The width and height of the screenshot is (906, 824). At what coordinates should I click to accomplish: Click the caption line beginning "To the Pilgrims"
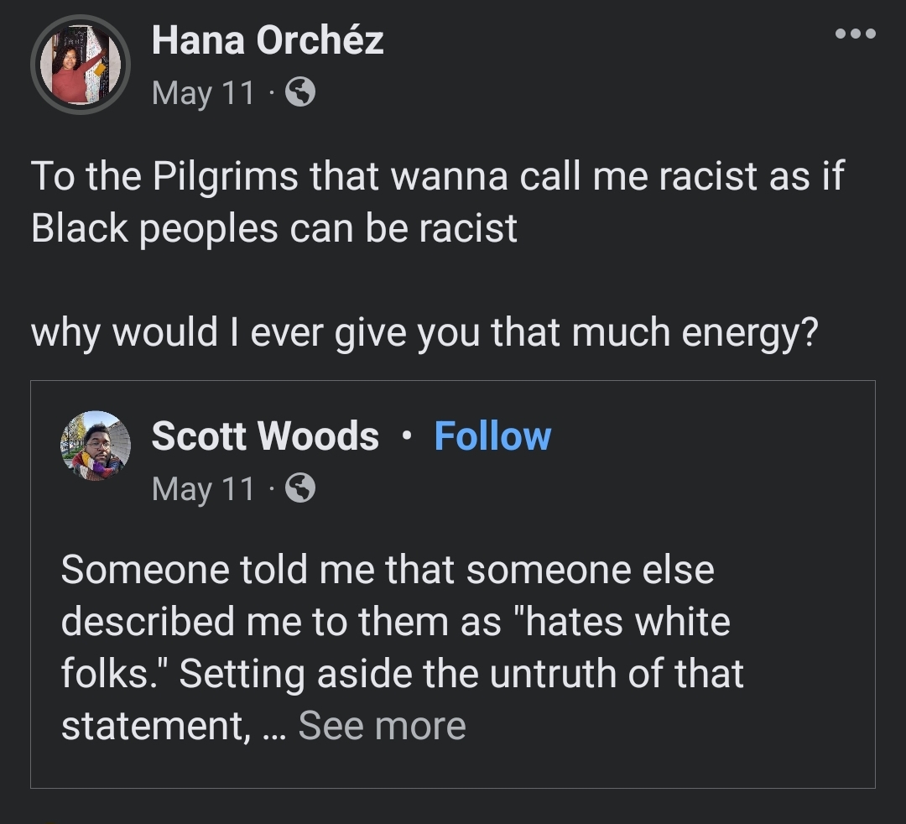pyautogui.click(x=436, y=176)
